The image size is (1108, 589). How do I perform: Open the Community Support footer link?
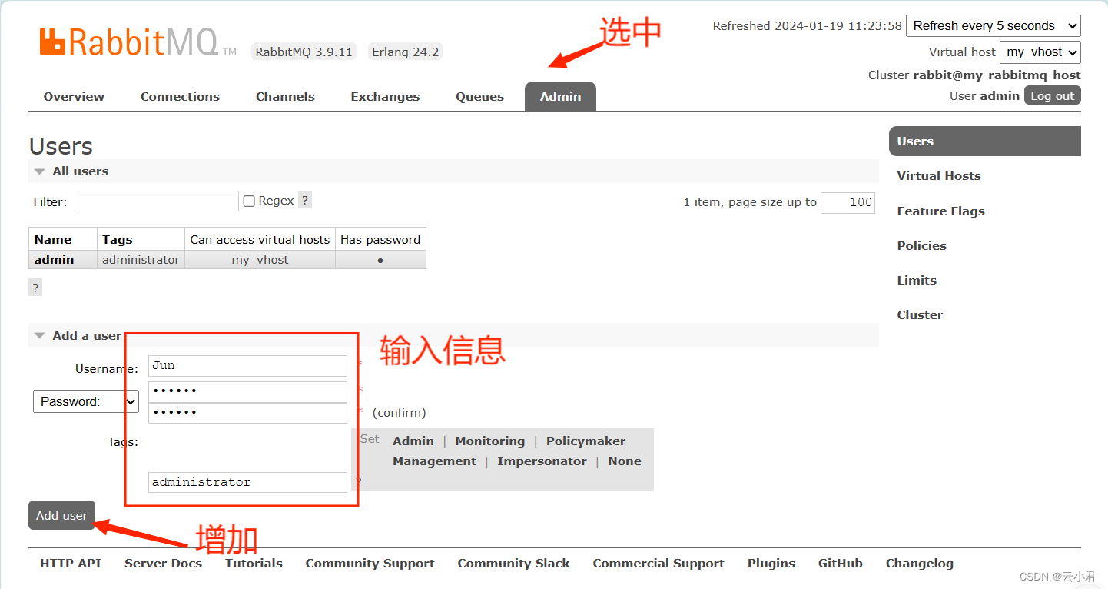click(x=370, y=563)
